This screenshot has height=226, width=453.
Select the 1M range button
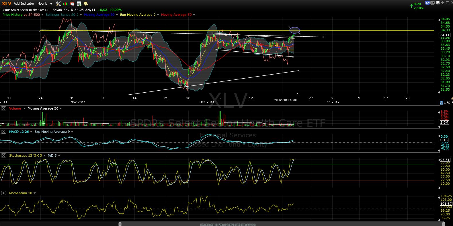tap(232, 225)
